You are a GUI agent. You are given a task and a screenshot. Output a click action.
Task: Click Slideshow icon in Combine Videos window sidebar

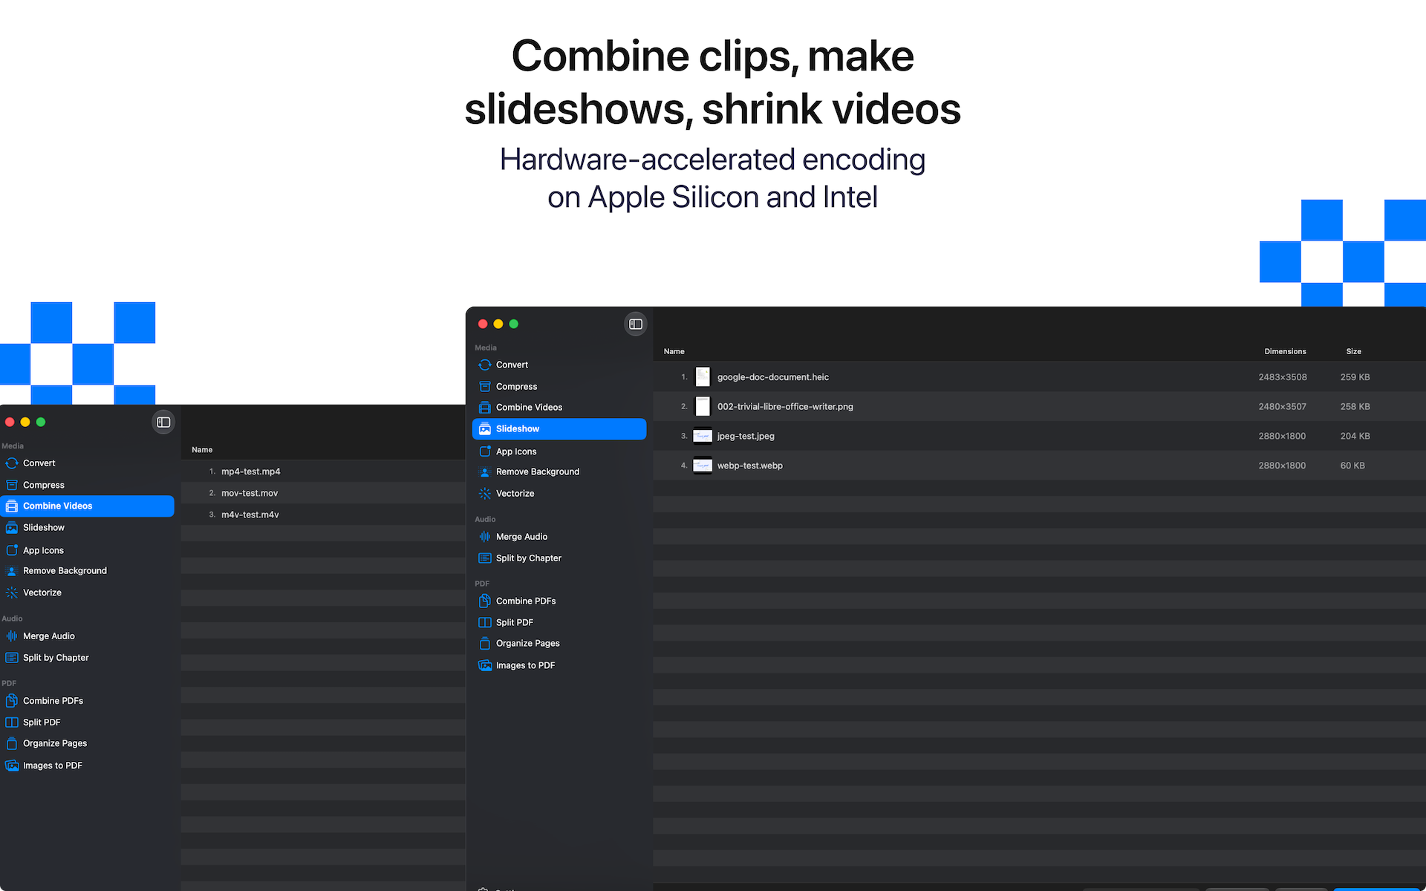click(12, 527)
